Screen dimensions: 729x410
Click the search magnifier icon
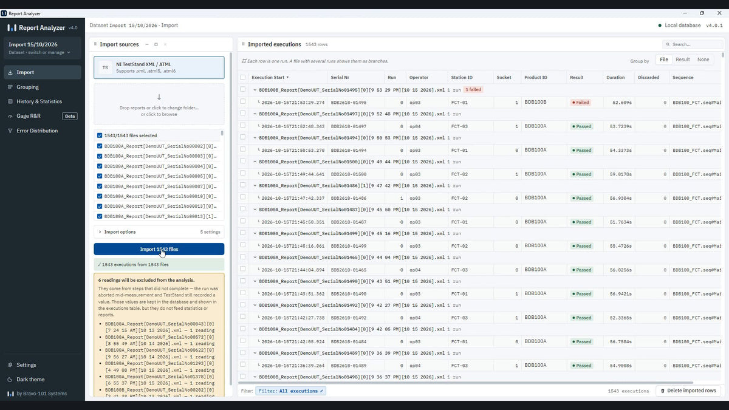[668, 44]
